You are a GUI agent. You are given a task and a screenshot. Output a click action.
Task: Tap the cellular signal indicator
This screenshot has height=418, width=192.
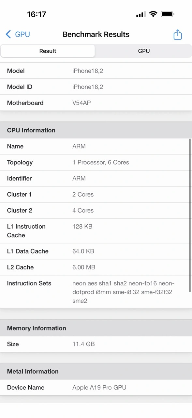(140, 14)
